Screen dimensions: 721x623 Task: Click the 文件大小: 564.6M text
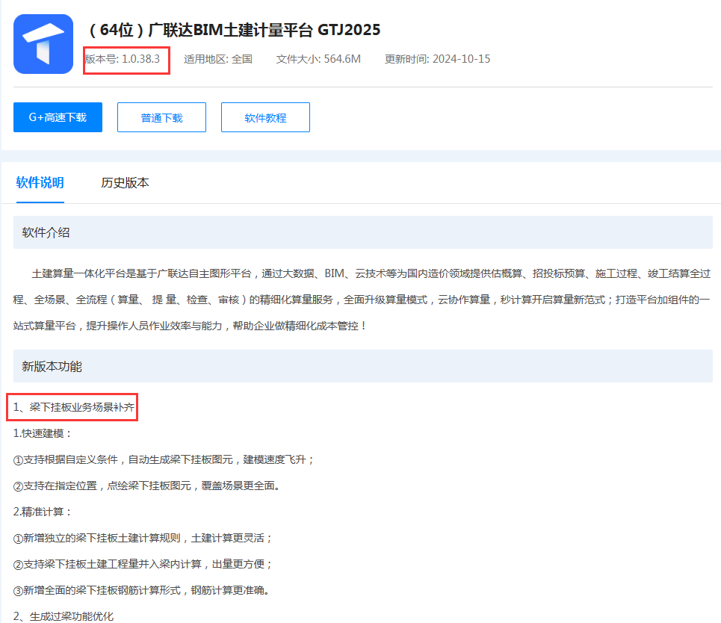318,59
